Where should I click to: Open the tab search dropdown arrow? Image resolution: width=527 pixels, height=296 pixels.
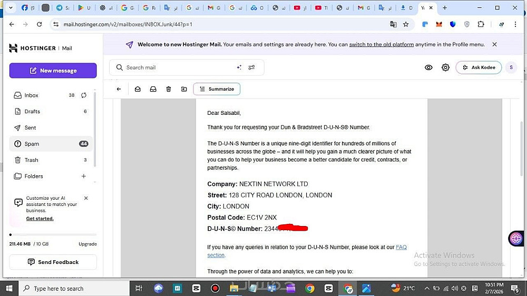pos(11,7)
